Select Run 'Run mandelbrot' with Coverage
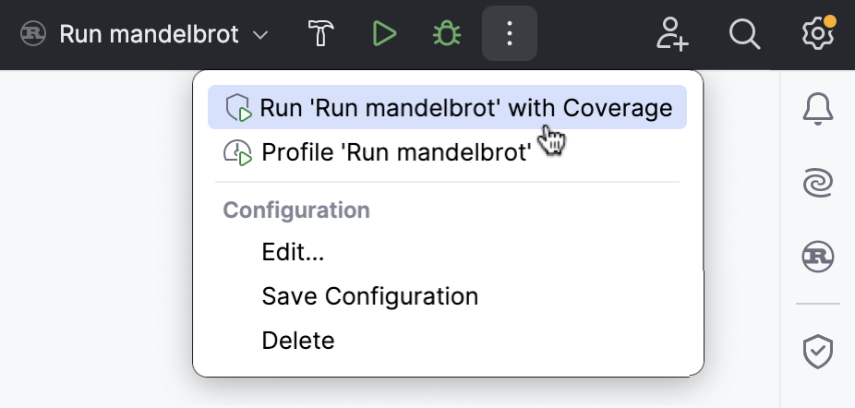 (x=465, y=108)
